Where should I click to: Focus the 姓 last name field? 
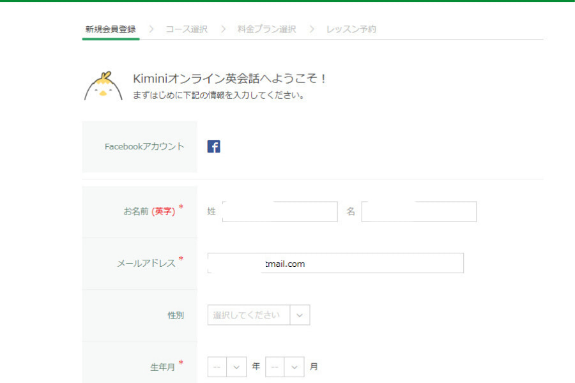[280, 211]
